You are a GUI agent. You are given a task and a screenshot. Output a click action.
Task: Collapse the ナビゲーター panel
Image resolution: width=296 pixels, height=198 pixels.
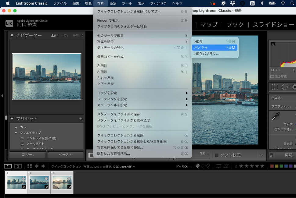[12, 35]
